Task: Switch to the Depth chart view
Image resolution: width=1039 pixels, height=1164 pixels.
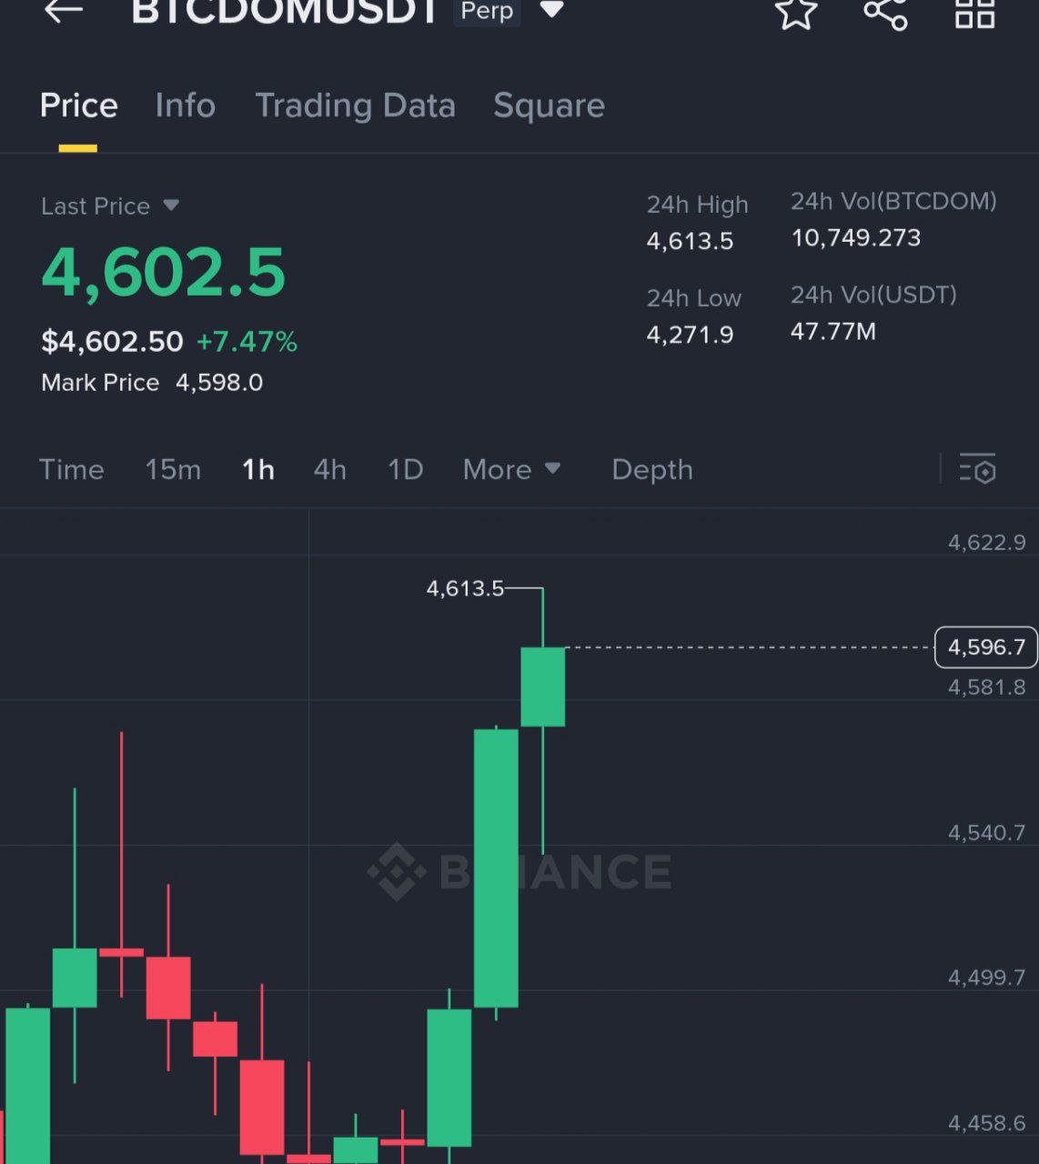Action: [x=652, y=469]
